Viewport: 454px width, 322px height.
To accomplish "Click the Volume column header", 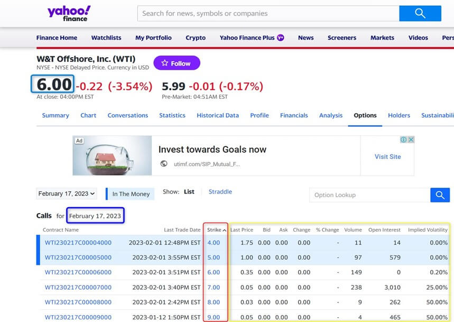I will point(353,229).
